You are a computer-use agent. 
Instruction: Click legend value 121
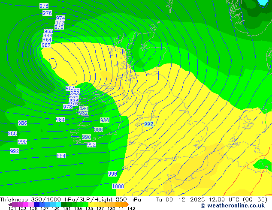[12, 208]
